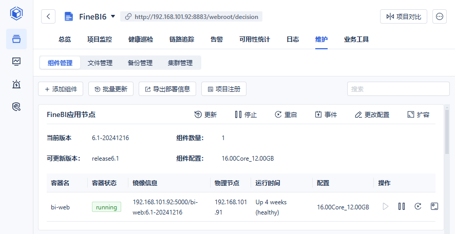Click the physical node 192.168.101.91 cell

pyautogui.click(x=231, y=207)
